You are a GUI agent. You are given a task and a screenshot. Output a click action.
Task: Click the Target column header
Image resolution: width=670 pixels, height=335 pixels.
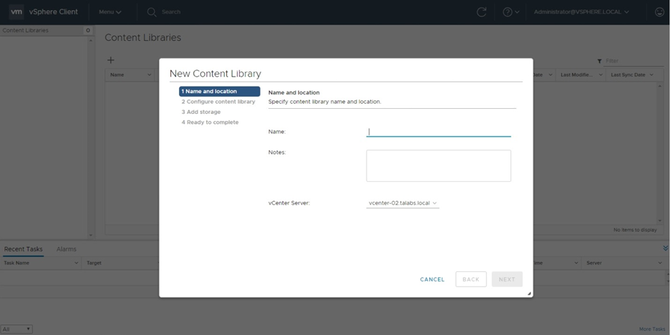(94, 263)
